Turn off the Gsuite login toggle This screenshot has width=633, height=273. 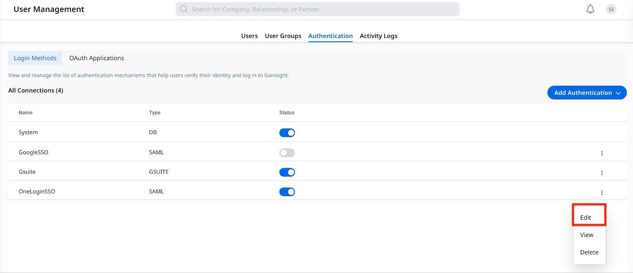287,172
